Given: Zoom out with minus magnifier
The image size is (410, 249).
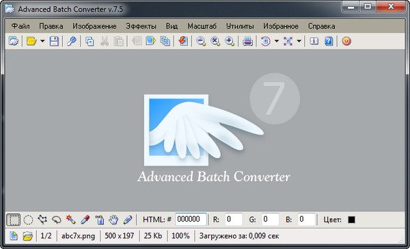Looking at the screenshot, I should [x=201, y=41].
